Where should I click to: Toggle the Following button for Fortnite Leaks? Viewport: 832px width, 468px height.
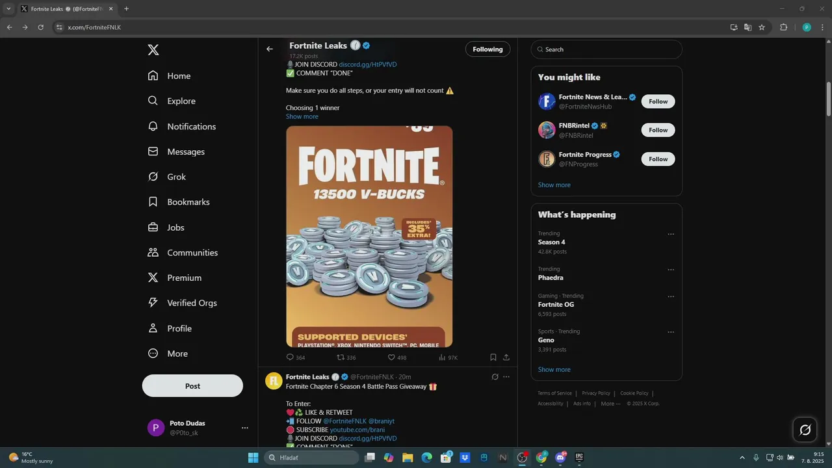[x=487, y=49]
